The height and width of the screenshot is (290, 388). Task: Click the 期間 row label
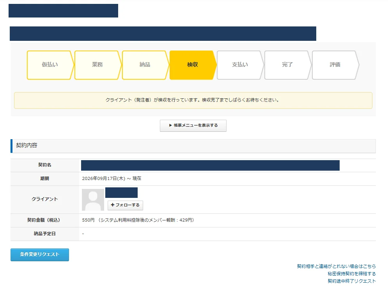point(45,178)
